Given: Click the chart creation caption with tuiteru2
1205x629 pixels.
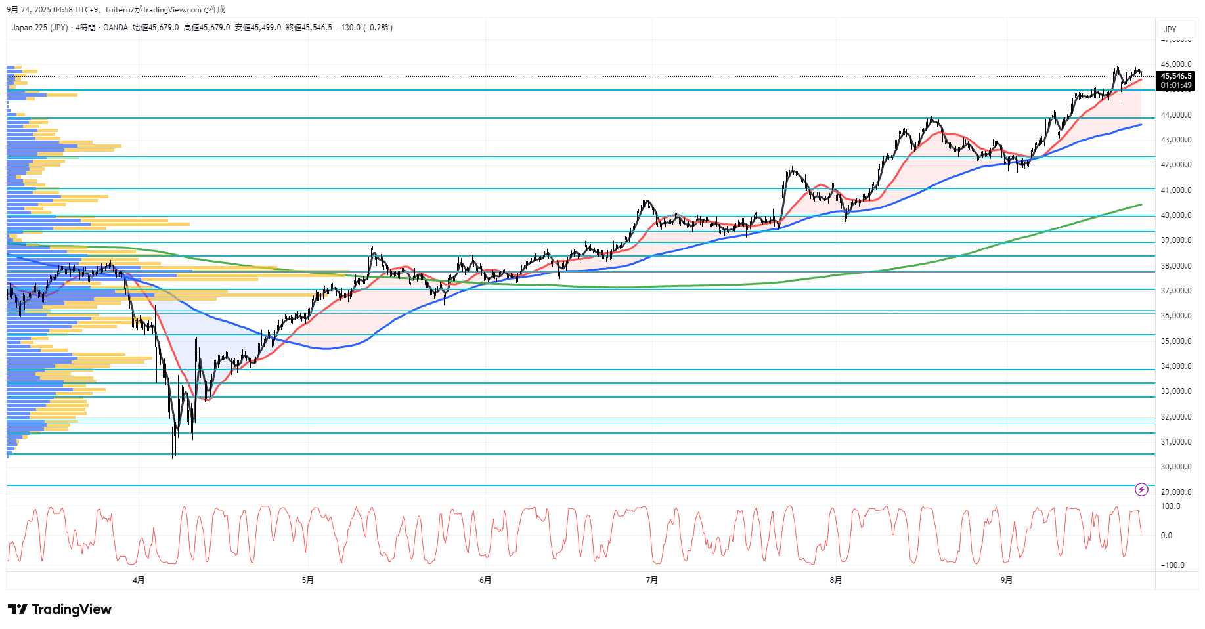Looking at the screenshot, I should coord(116,9).
